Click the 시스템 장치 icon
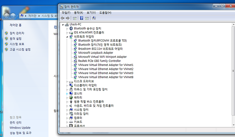235x137 pixels. click(71, 110)
